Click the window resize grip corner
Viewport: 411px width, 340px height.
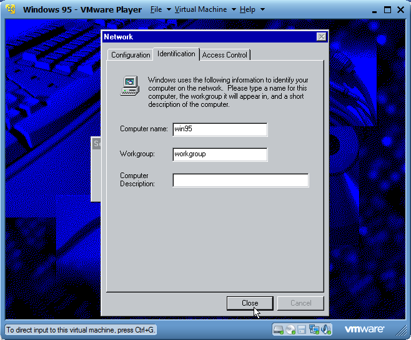(401, 331)
